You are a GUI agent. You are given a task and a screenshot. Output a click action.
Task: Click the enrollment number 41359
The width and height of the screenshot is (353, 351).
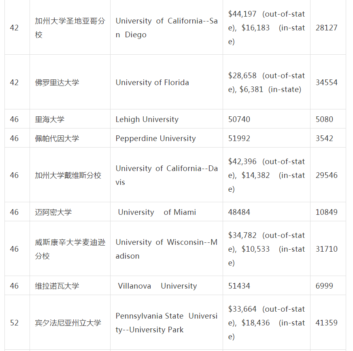point(327,323)
